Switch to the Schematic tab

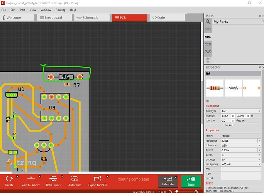tap(92, 18)
